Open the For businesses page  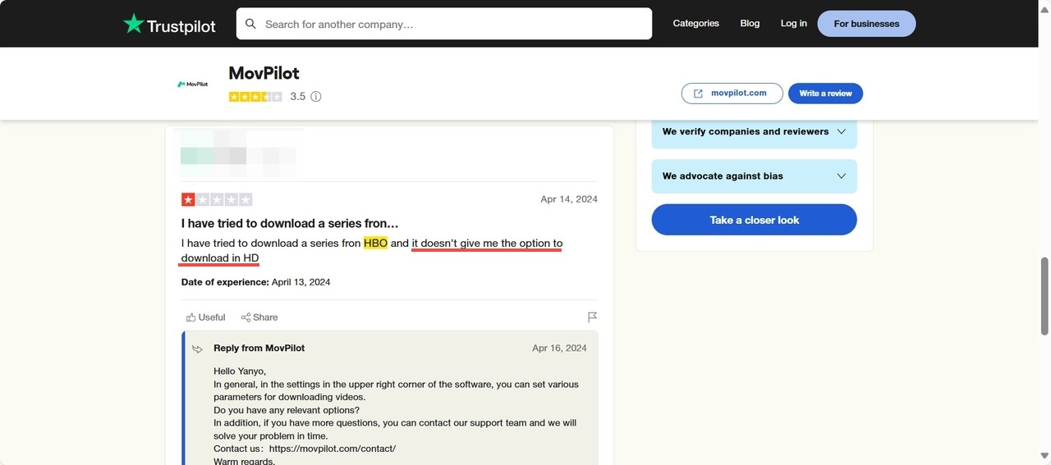[x=866, y=24]
